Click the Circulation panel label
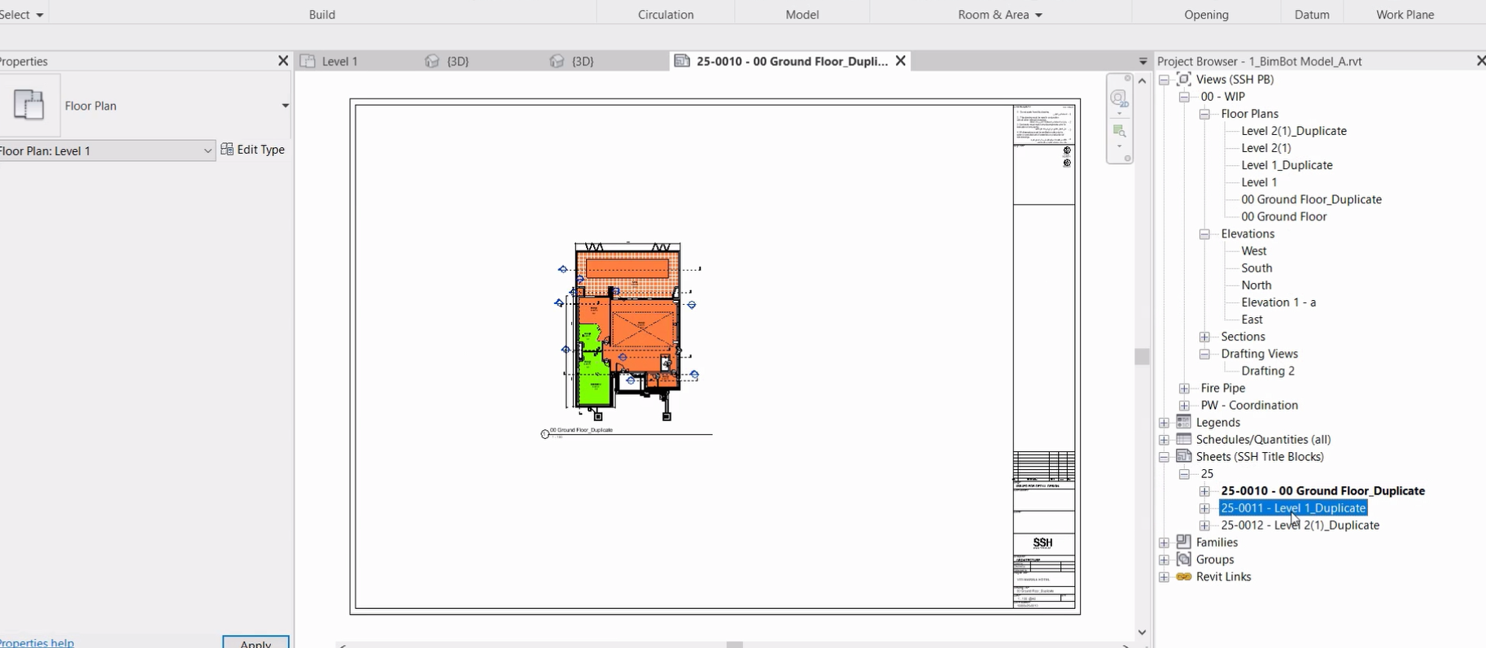This screenshot has width=1486, height=648. coord(666,15)
